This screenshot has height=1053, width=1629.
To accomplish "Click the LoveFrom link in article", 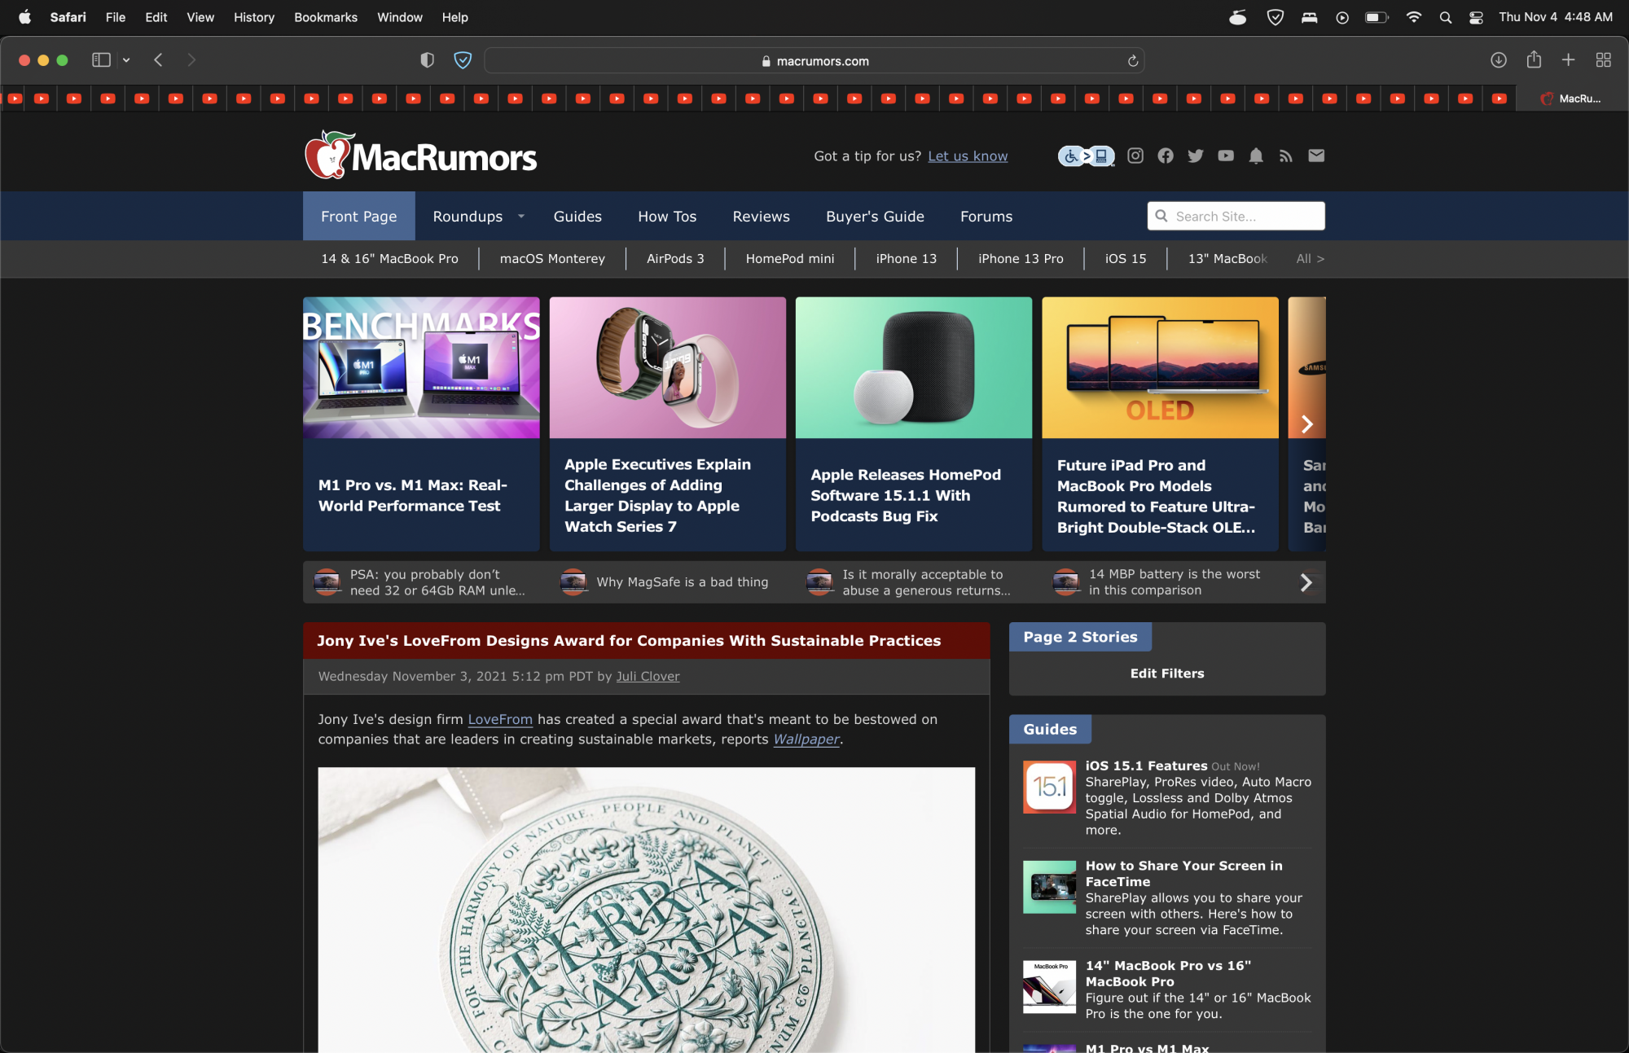I will [500, 720].
